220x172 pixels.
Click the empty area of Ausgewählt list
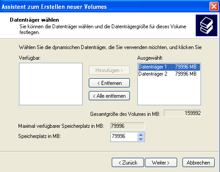click(x=169, y=91)
